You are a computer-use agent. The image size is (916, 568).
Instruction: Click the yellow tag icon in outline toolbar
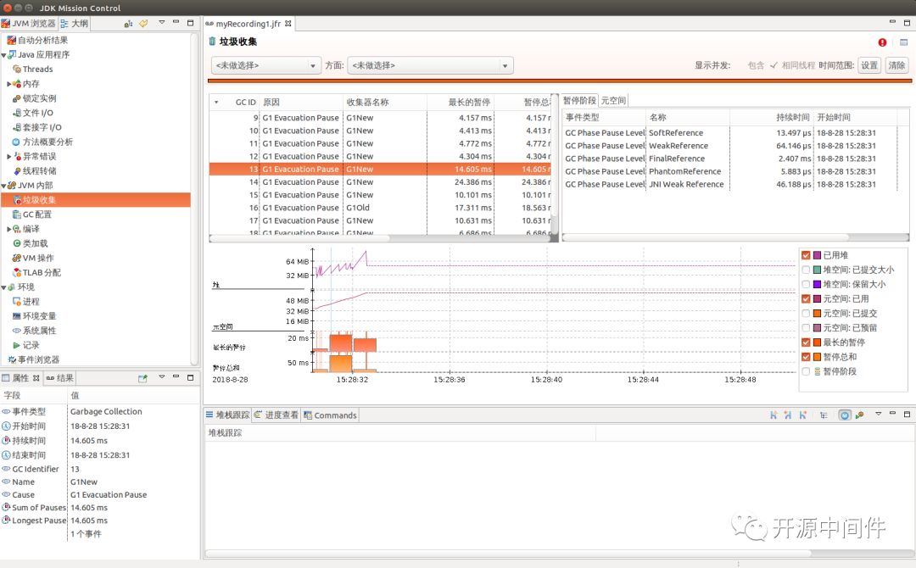coord(143,24)
